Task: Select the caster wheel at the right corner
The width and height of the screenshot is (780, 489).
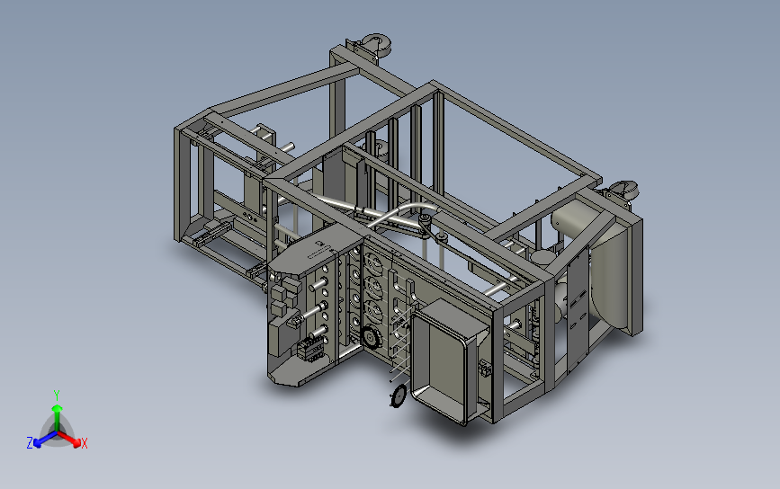Action: (622, 191)
